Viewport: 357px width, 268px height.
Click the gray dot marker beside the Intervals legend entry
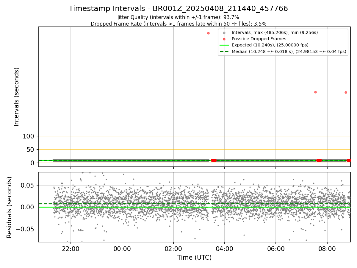224,33
